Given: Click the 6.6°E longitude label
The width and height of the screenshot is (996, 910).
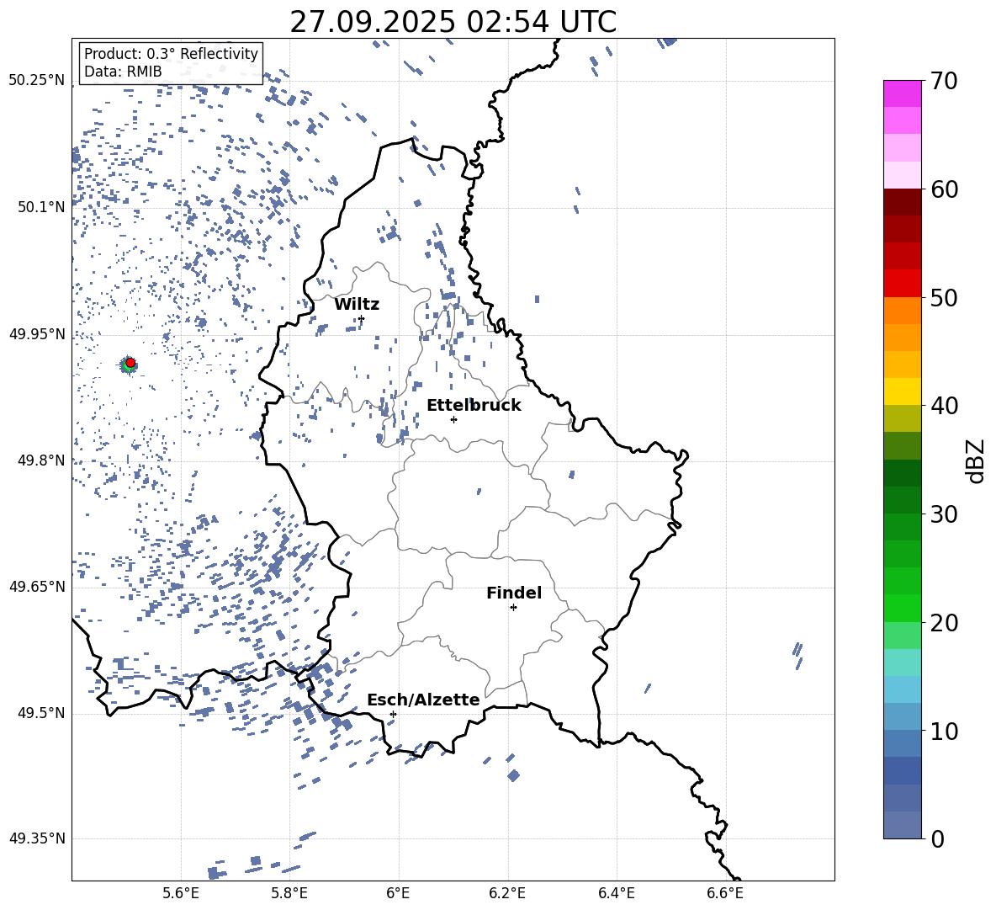Looking at the screenshot, I should [x=725, y=893].
